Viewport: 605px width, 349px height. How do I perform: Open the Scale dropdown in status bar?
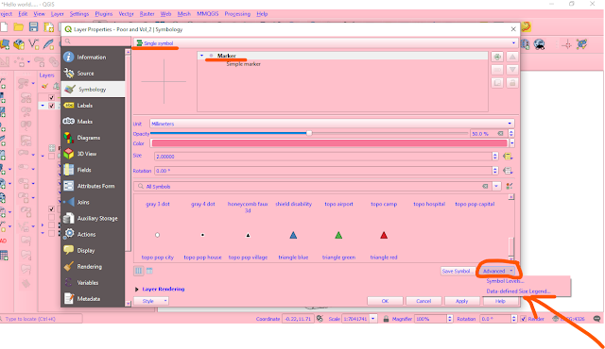372,319
